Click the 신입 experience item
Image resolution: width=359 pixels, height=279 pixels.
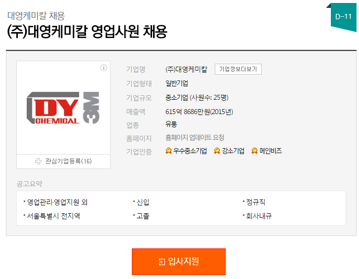(143, 202)
